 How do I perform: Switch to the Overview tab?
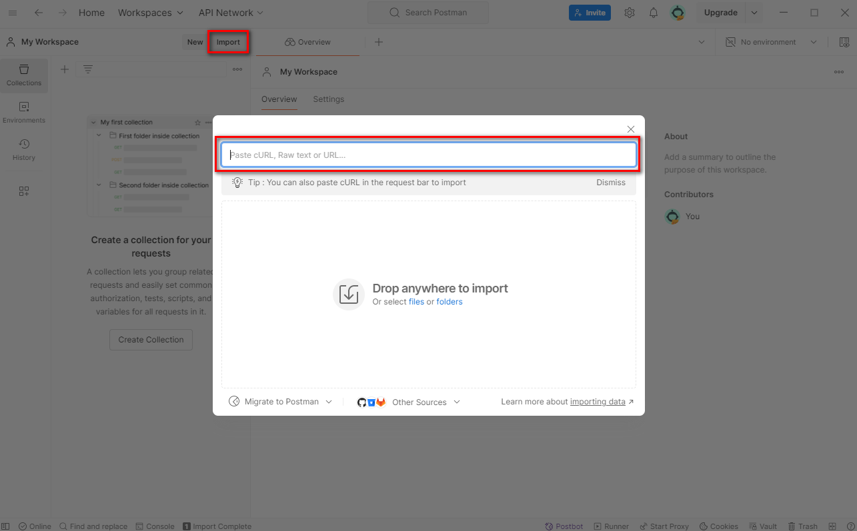[279, 99]
